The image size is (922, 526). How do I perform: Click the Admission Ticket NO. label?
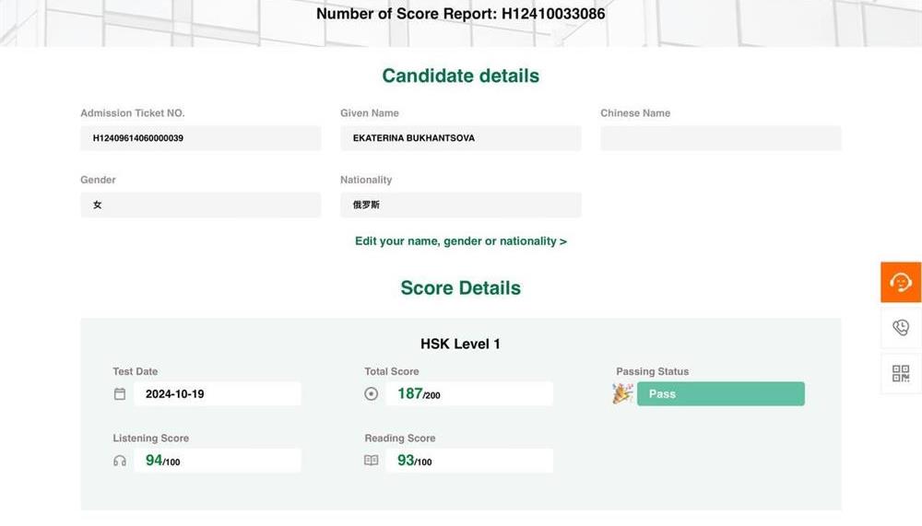[132, 112]
